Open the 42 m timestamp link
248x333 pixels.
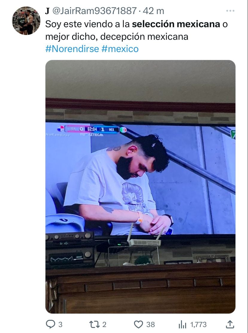pyautogui.click(x=153, y=11)
